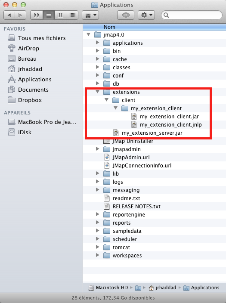This screenshot has height=303, width=226.
Task: Expand the tomcat folder
Action: (x=98, y=247)
